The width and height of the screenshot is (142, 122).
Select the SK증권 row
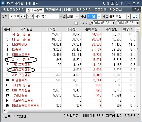69,60
